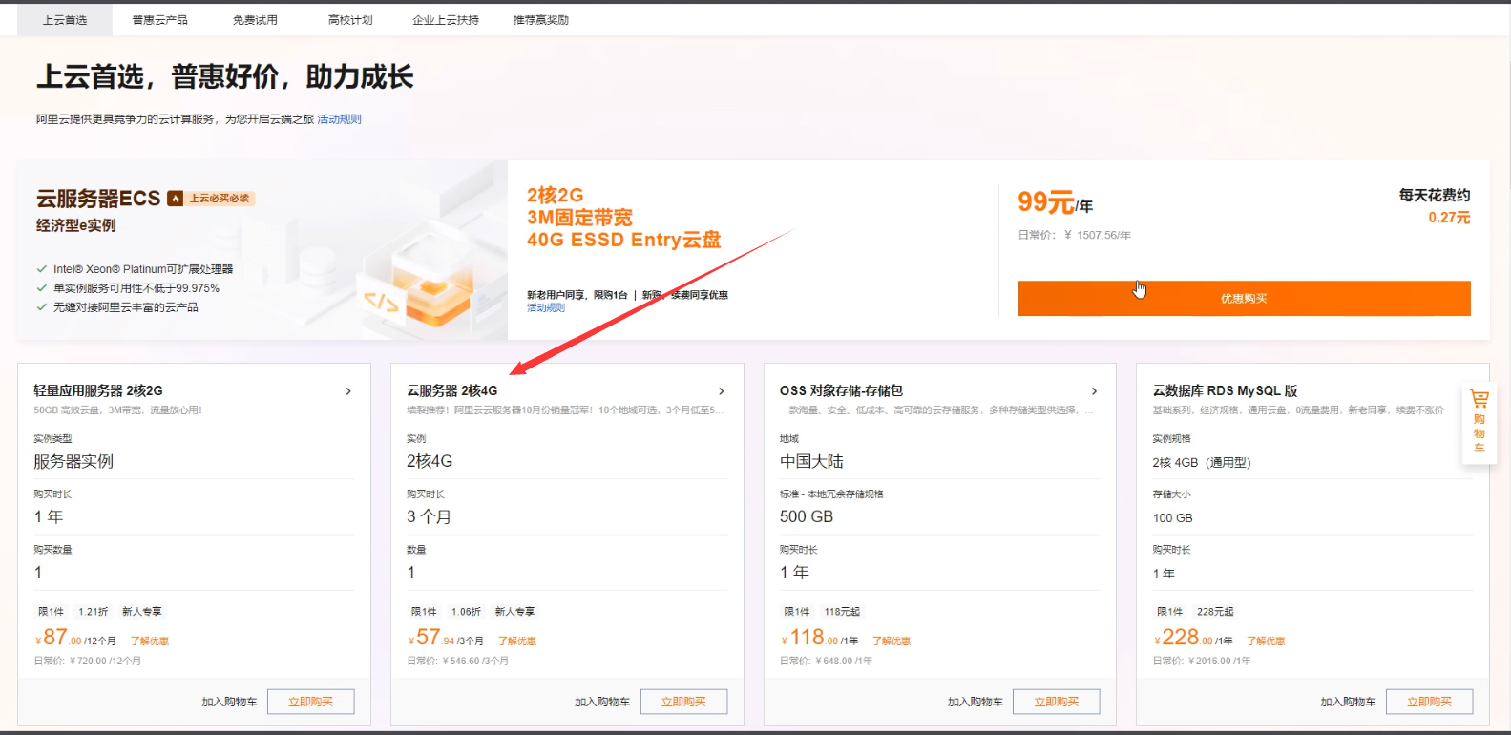Select the 2核4G instance field
Image resolution: width=1511 pixels, height=735 pixels.
tap(567, 462)
